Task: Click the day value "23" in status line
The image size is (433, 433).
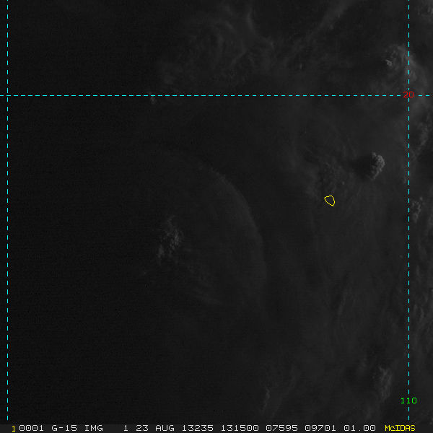Action: coord(142,428)
